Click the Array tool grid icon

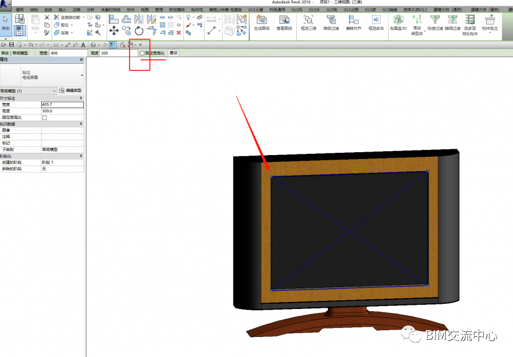tap(163, 25)
